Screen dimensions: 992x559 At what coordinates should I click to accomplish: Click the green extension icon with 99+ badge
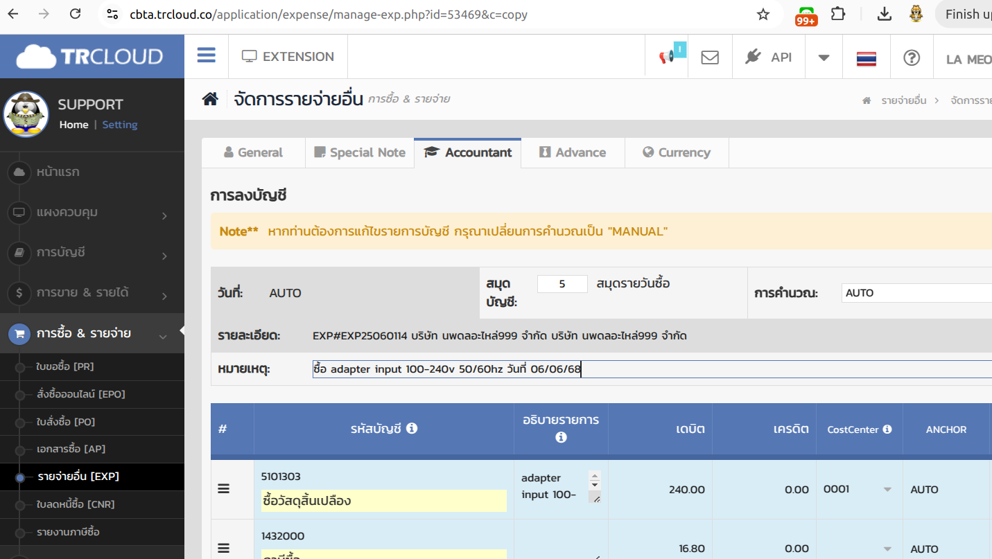pos(806,15)
